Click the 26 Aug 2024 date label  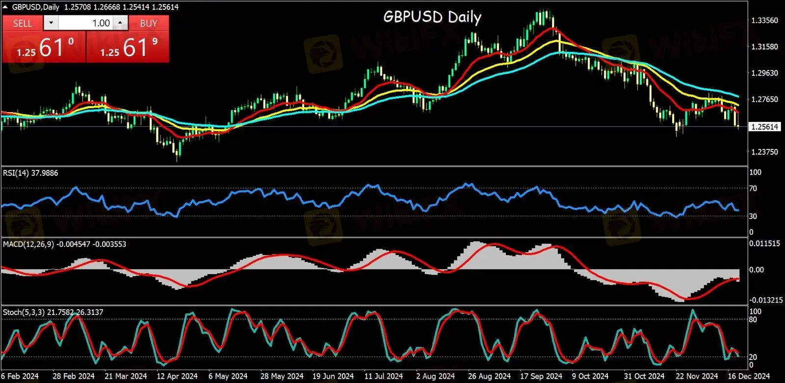click(489, 376)
